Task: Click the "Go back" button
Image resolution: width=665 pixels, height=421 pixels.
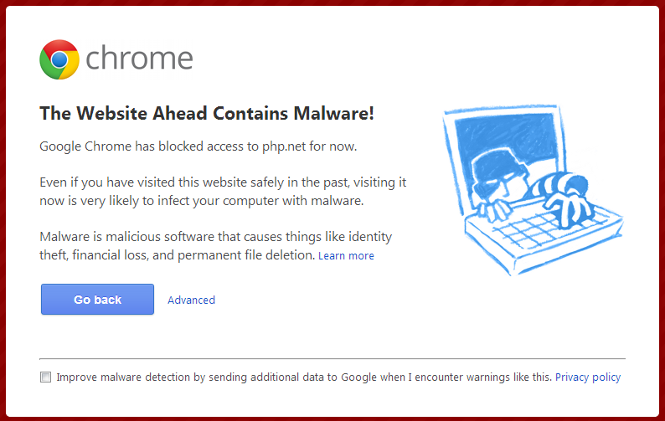Action: [97, 300]
